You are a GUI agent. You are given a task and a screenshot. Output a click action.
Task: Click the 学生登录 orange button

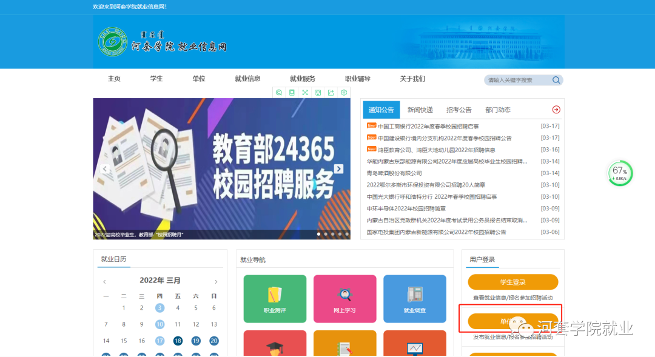point(513,282)
